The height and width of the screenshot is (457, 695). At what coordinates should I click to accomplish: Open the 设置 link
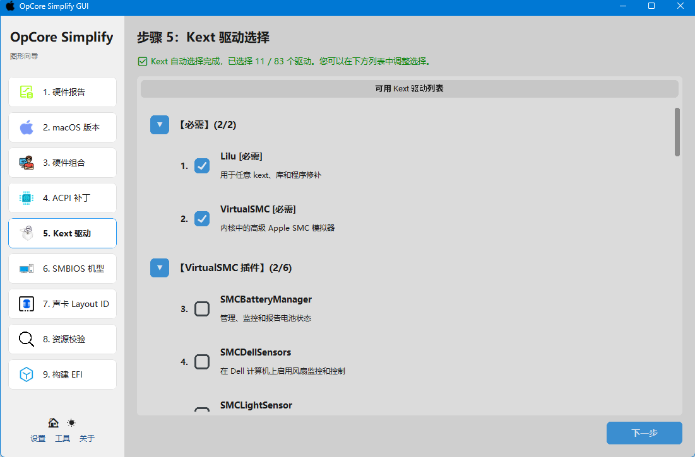(x=38, y=439)
